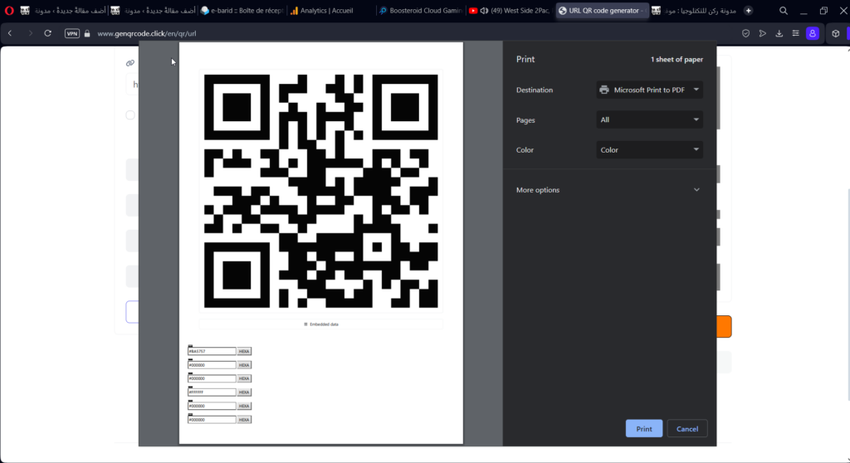The image size is (850, 463).
Task: Go back with the browser back arrow
Action: pos(10,34)
